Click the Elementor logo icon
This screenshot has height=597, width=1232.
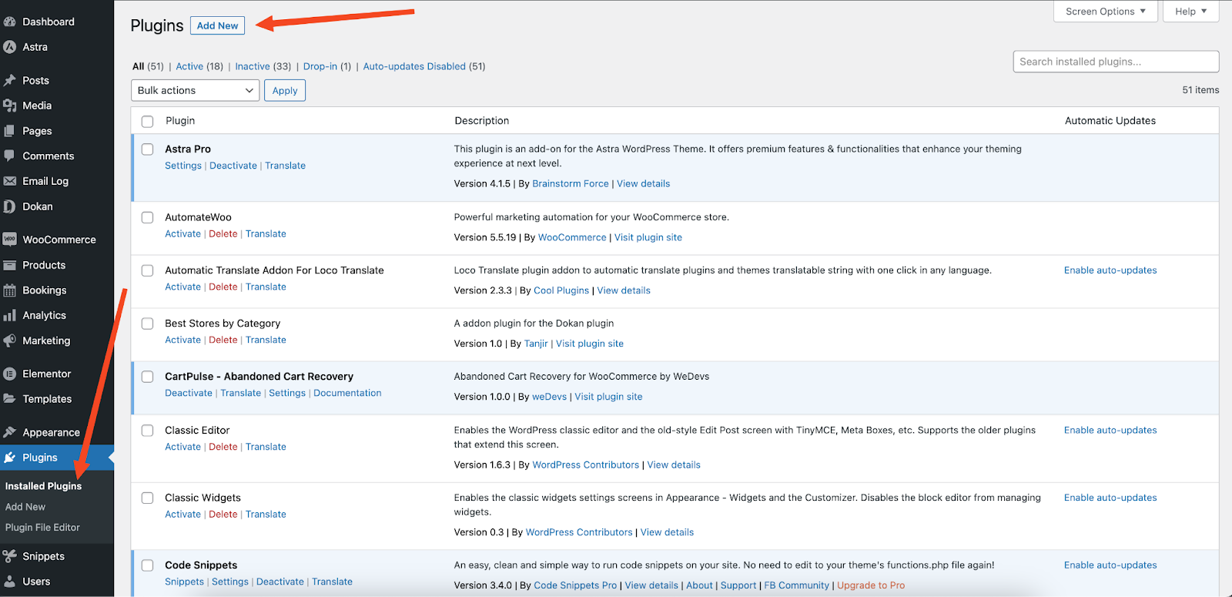[x=10, y=374]
